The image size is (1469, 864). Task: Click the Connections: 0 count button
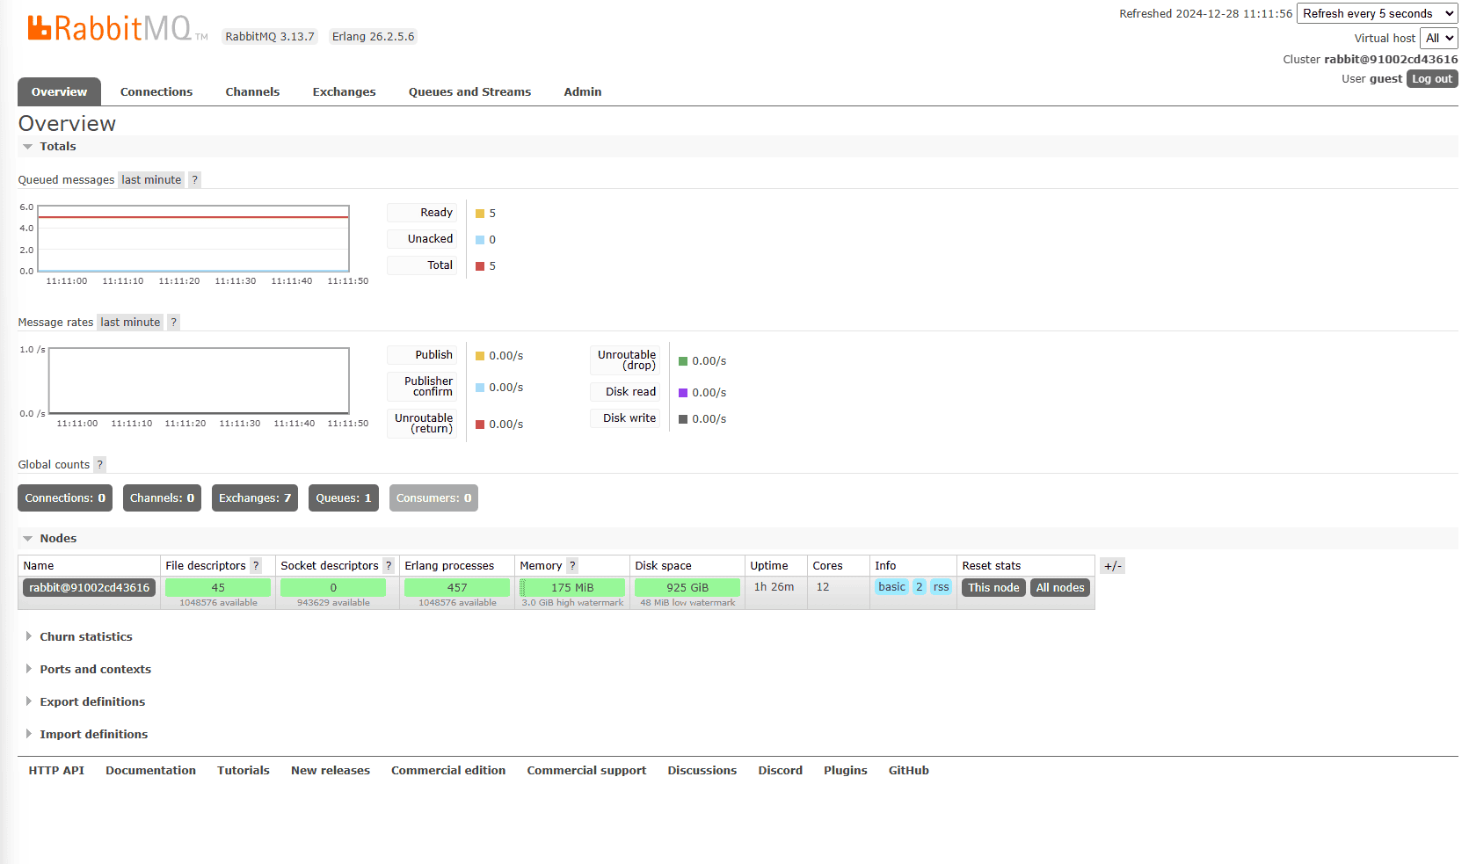tap(65, 497)
